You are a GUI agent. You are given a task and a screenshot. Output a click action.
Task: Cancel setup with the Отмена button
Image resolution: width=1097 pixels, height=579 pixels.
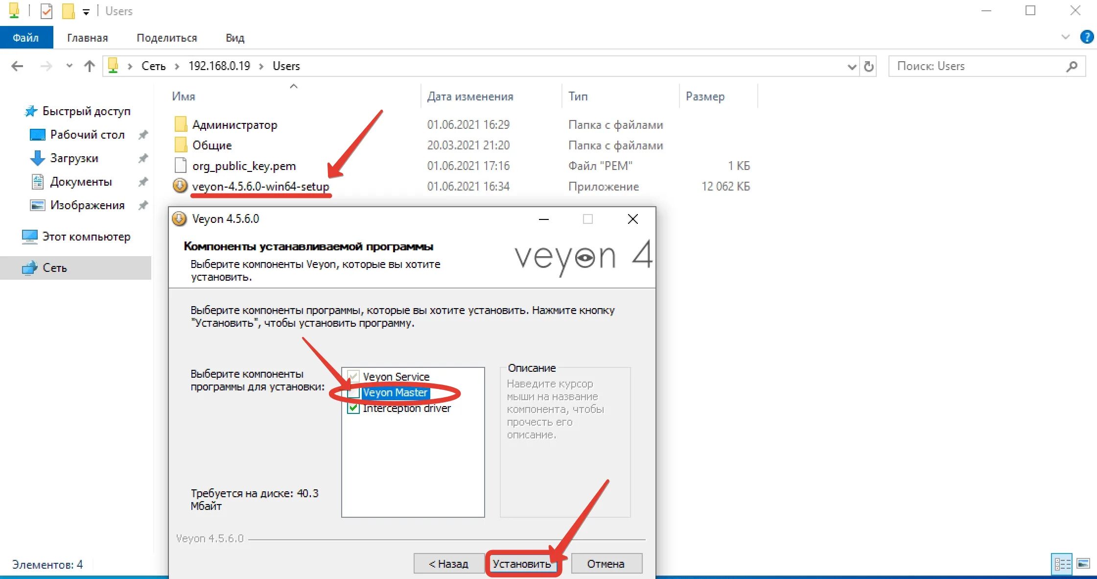(607, 563)
